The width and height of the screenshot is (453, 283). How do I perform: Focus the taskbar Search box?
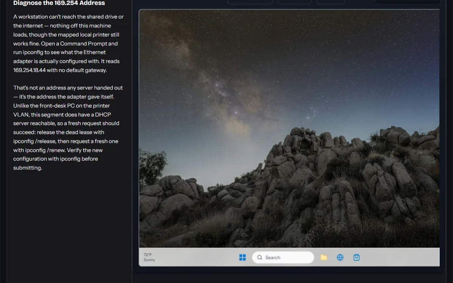click(283, 257)
